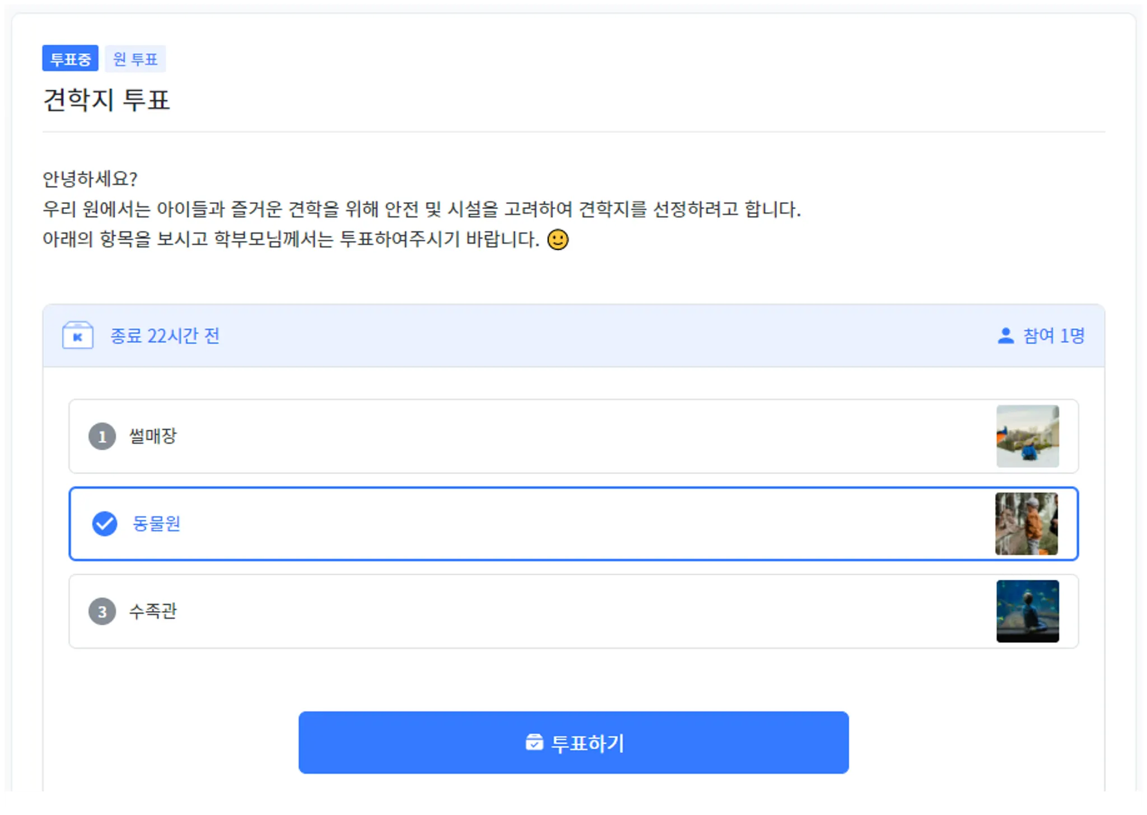1147x815 pixels.
Task: Click the 견학지 투표 heading
Action: (106, 100)
